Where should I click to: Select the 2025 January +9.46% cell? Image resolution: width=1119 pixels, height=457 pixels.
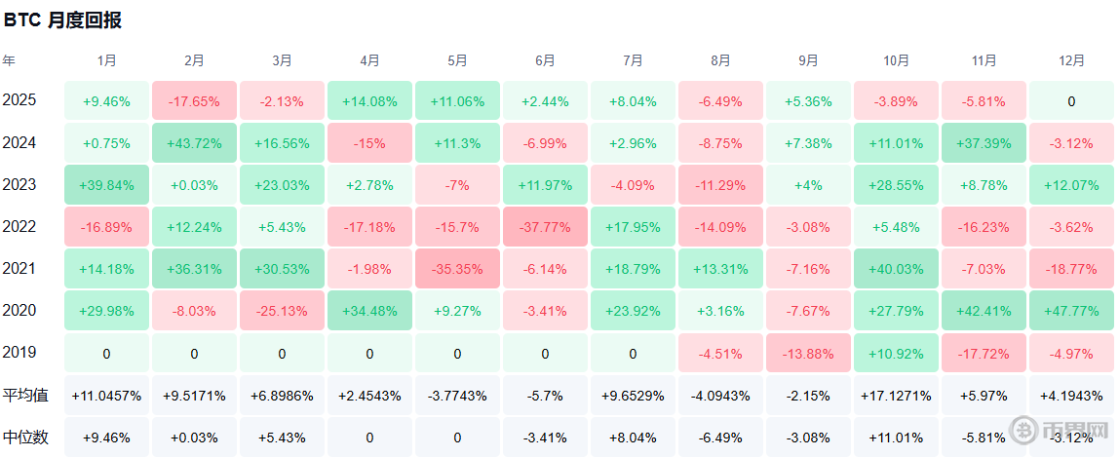(x=106, y=101)
